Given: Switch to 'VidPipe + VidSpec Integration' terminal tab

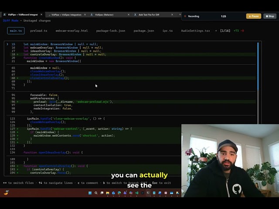Looking at the screenshot, I should pos(66,15).
